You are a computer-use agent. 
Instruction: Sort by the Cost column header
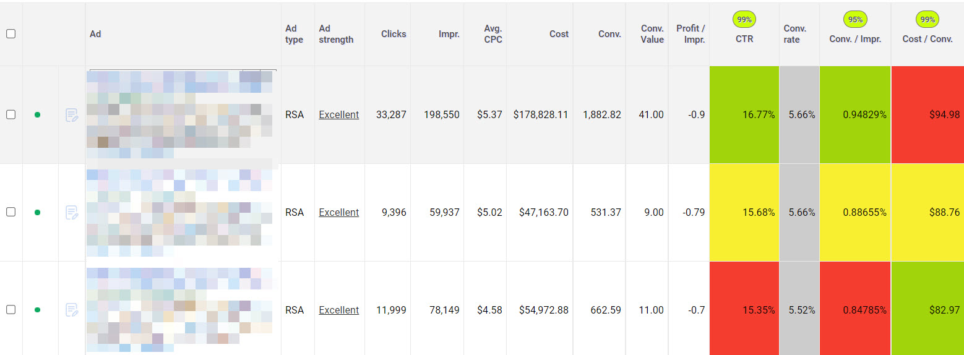pyautogui.click(x=558, y=34)
